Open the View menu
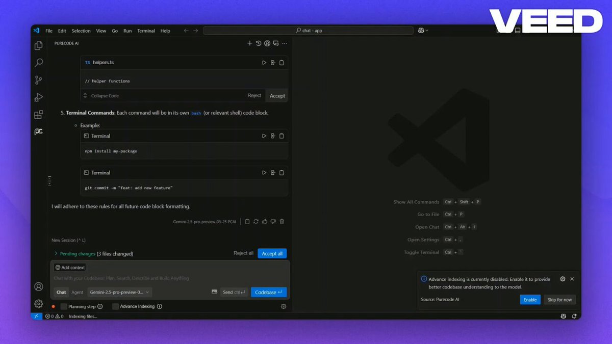Viewport: 612px width, 344px height. pyautogui.click(x=101, y=31)
